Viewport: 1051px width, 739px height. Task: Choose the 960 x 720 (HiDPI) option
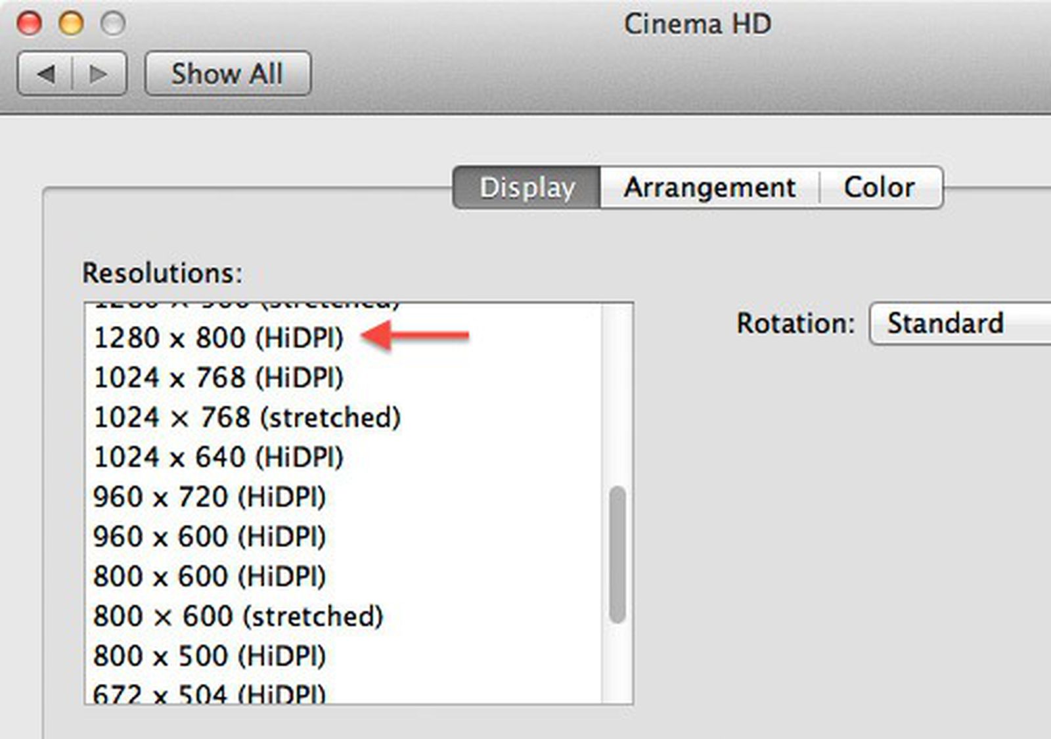pos(212,497)
